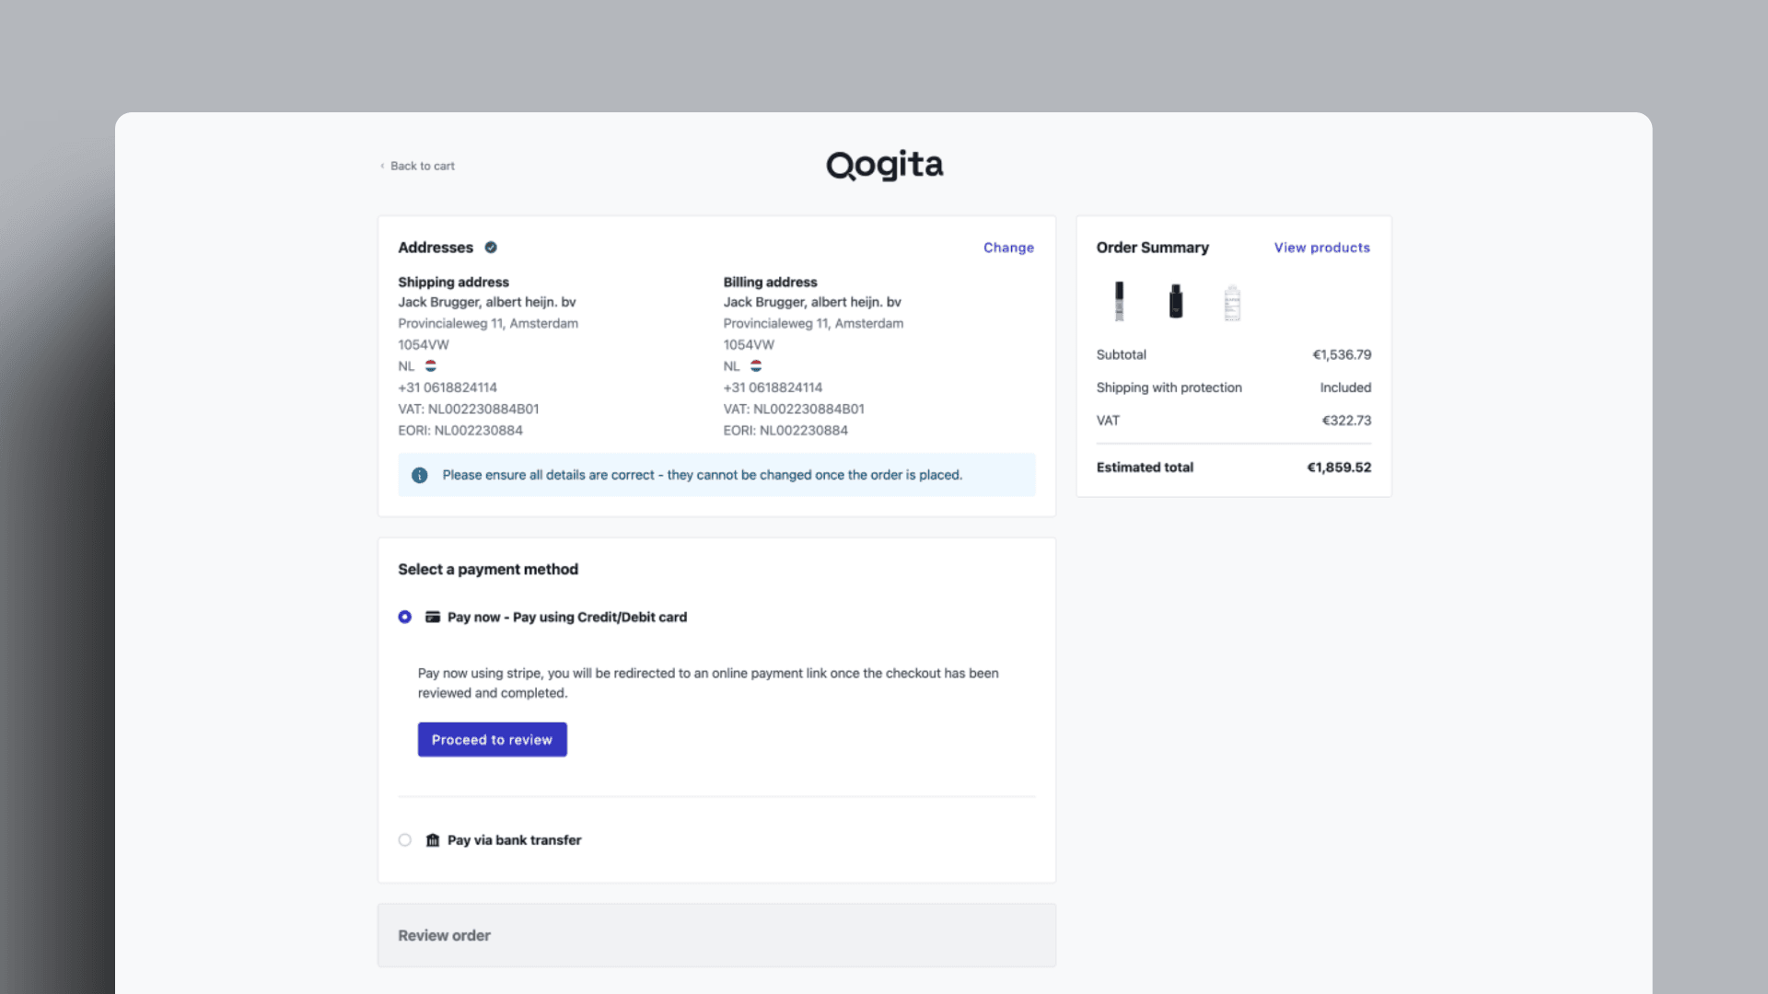Image resolution: width=1768 pixels, height=994 pixels.
Task: Click the info icon in the notice banner
Action: (420, 475)
